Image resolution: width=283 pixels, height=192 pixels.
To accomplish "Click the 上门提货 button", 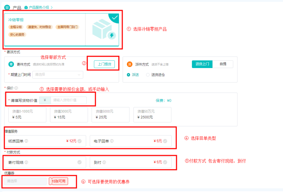I will point(104,64).
